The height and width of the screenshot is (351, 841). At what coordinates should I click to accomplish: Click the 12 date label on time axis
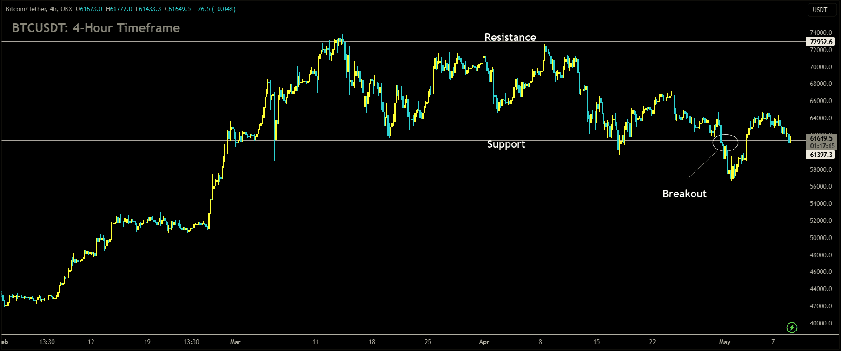tap(91, 342)
